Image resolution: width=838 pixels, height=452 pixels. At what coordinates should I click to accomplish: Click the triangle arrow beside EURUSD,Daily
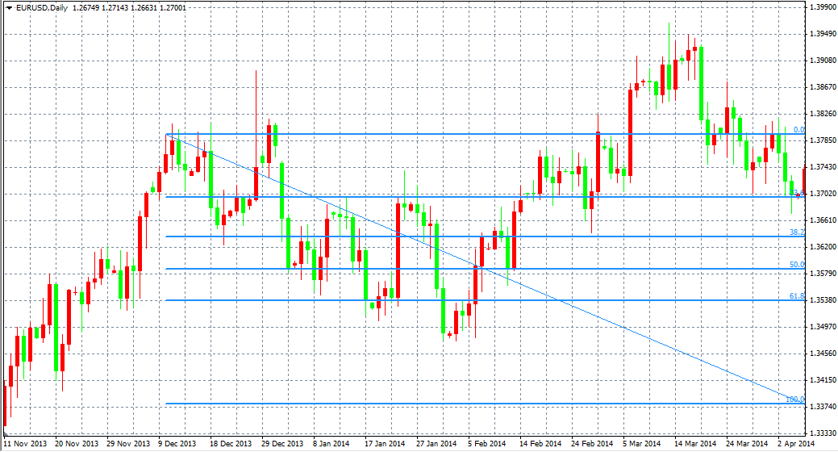click(8, 8)
